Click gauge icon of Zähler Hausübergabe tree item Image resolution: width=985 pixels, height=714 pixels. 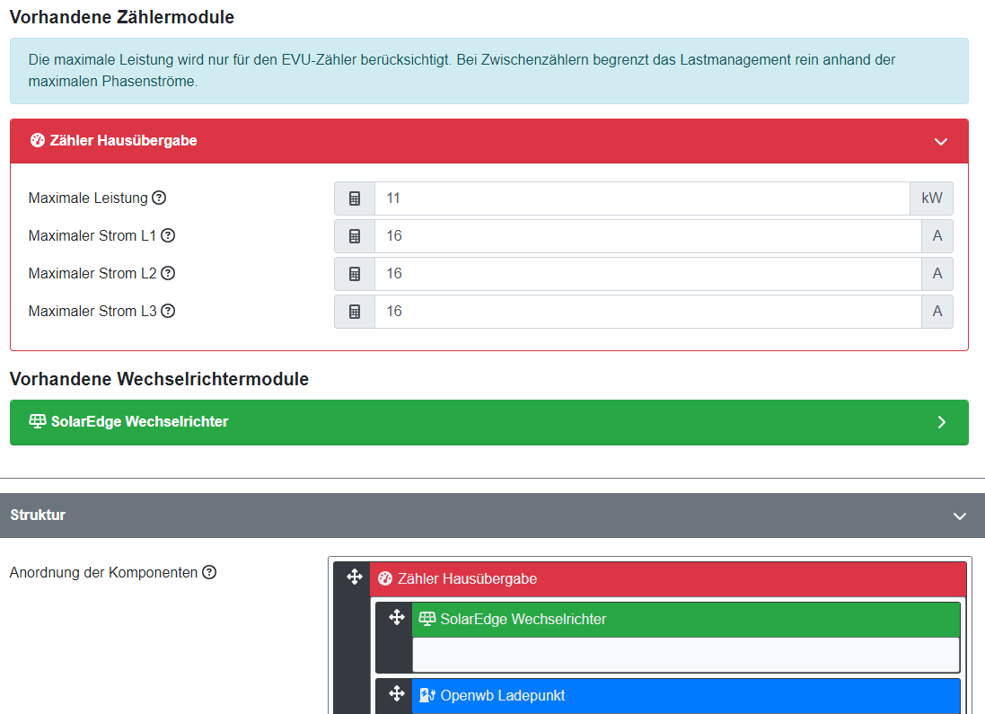[385, 579]
